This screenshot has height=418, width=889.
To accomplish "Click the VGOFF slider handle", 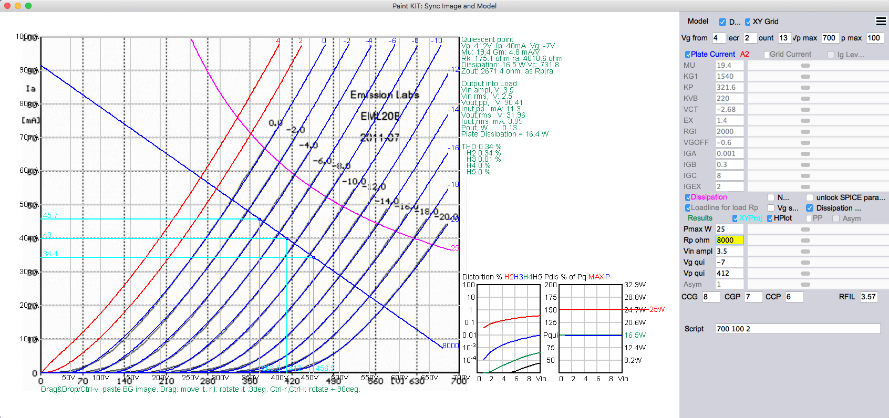I will point(805,143).
